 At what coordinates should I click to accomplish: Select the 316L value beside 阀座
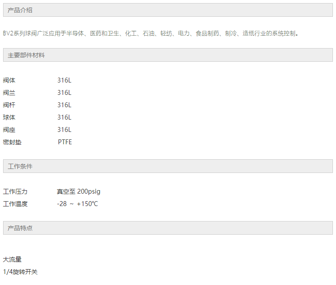coord(64,130)
